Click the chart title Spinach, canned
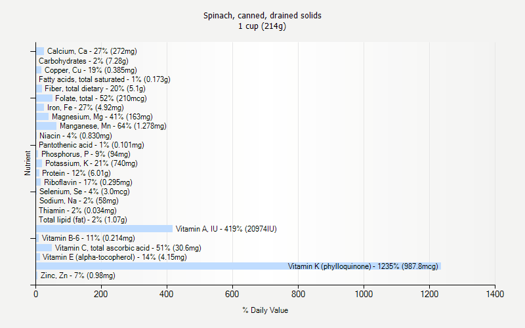Viewport: 525px width, 328px height. (262, 15)
